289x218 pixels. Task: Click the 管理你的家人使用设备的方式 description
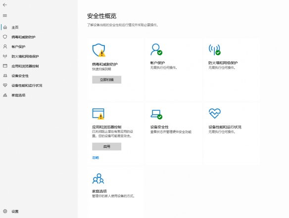(x=113, y=196)
